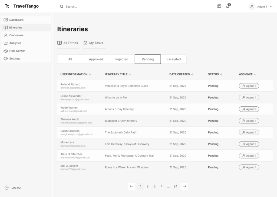Select the Escalated filter tab
277x197 pixels.
(x=173, y=59)
